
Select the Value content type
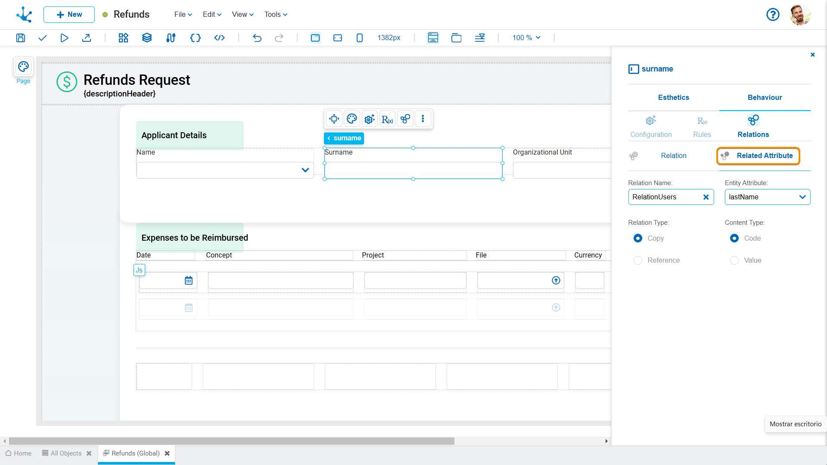point(734,260)
